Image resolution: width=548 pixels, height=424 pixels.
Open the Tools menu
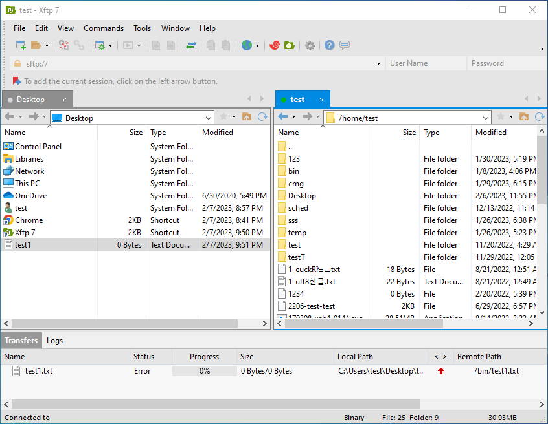coord(143,28)
